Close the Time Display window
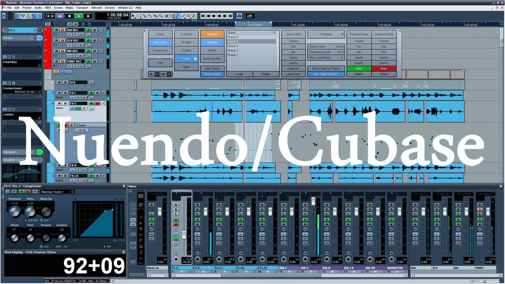The height and width of the screenshot is (284, 505). click(123, 252)
